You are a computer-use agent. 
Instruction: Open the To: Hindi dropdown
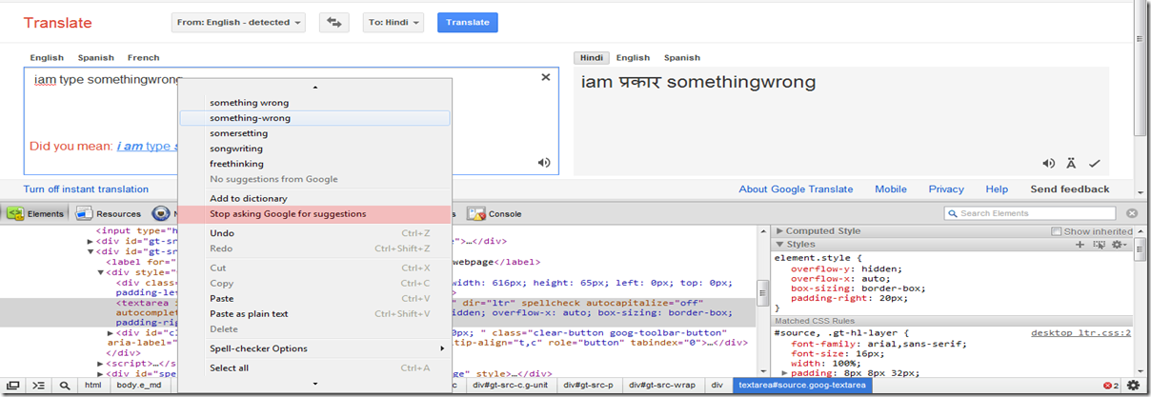394,22
